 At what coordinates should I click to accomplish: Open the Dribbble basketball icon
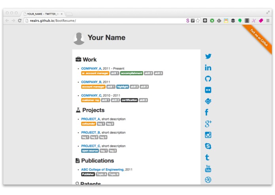pyautogui.click(x=208, y=180)
